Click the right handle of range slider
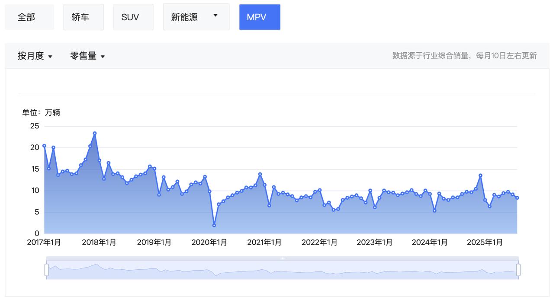The image size is (553, 300). pyautogui.click(x=518, y=270)
